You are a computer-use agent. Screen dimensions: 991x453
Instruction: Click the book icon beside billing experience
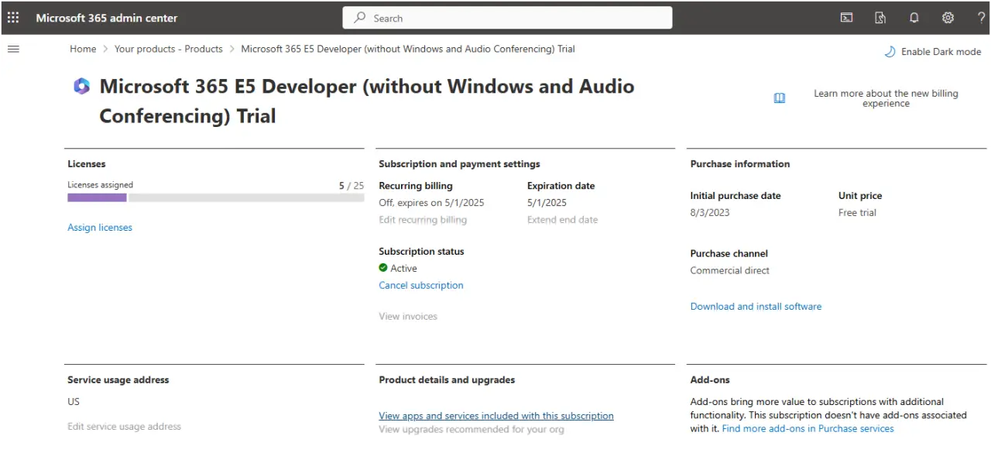(780, 98)
